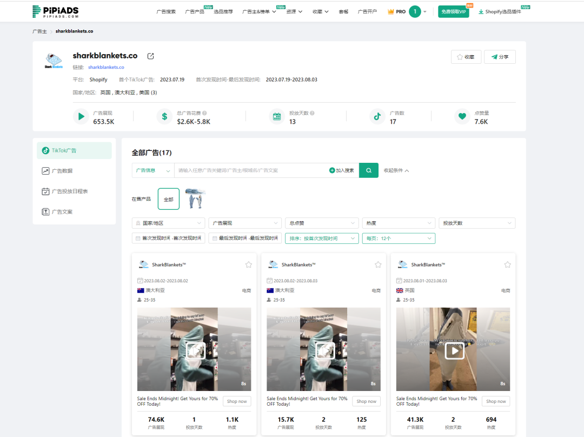This screenshot has height=437, width=584.
Task: Click the 免费领取VIP button
Action: tap(453, 11)
